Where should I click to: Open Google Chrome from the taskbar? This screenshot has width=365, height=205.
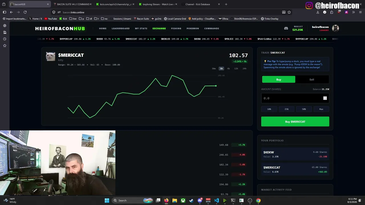pyautogui.click(x=258, y=200)
